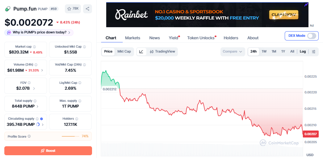Click the Pump.fun pill logo

coord(7,9)
